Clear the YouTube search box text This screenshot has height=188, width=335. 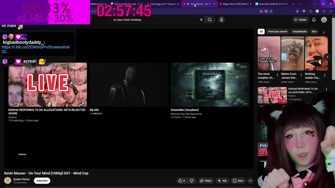pos(201,20)
